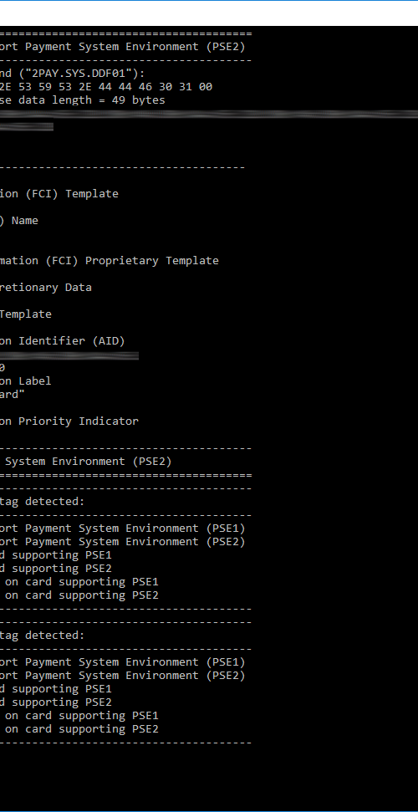418x812 pixels.
Task: Click the "retionary Data" line
Action: pos(46,288)
